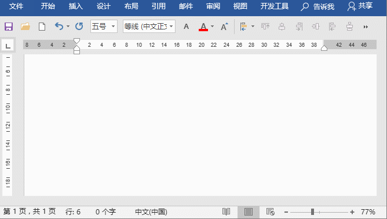
Task: Expand the font color dropdown arrow
Action: tap(212, 27)
